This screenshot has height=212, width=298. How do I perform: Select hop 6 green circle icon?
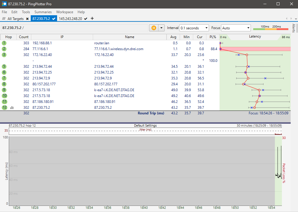pyautogui.click(x=4, y=72)
